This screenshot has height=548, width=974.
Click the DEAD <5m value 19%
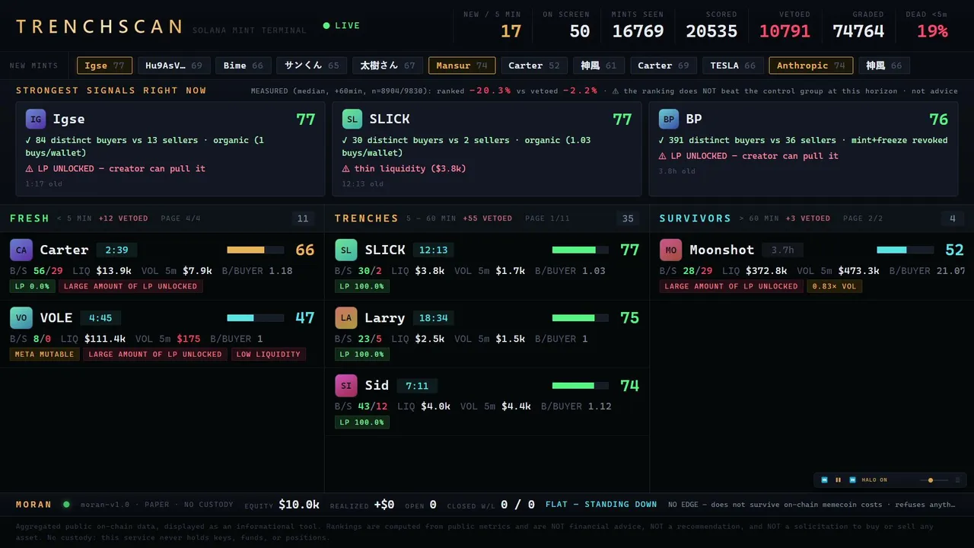click(x=932, y=31)
